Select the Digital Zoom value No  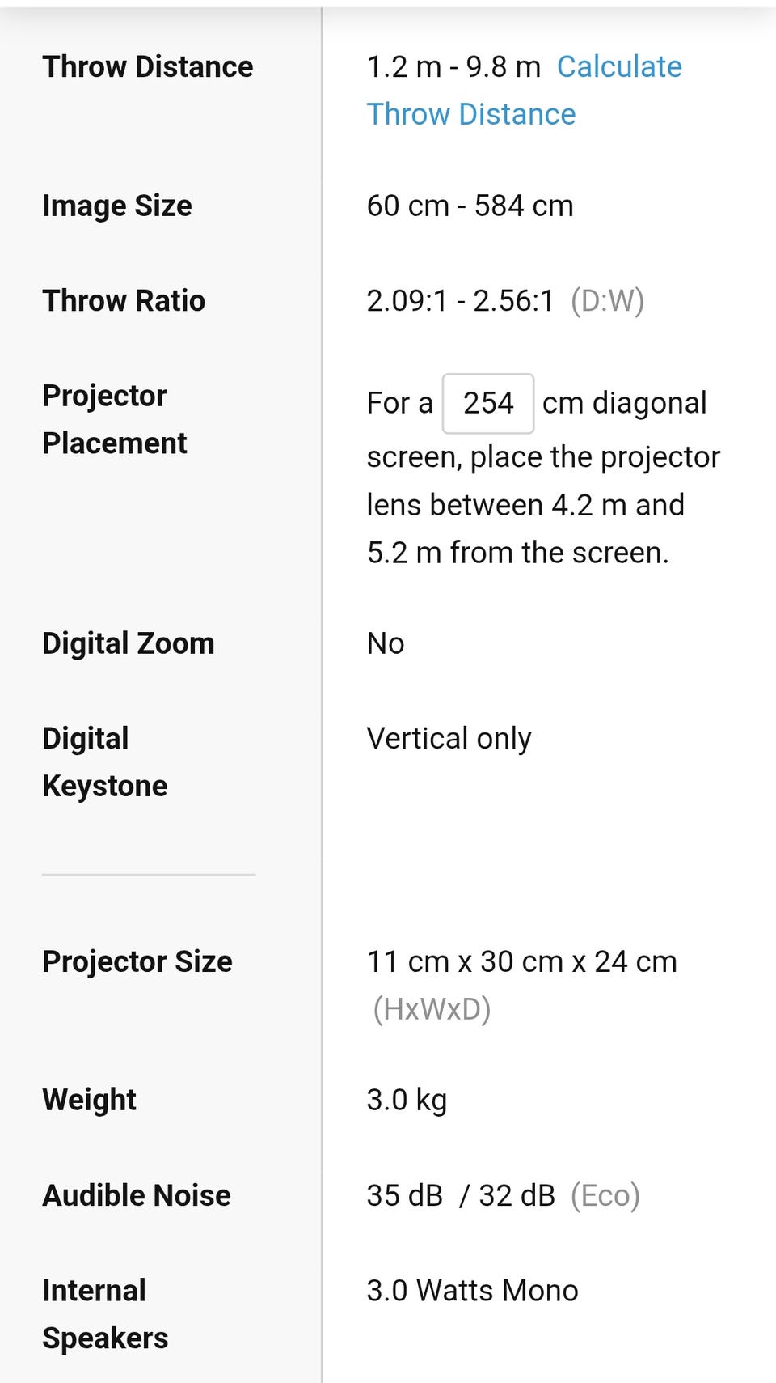386,643
